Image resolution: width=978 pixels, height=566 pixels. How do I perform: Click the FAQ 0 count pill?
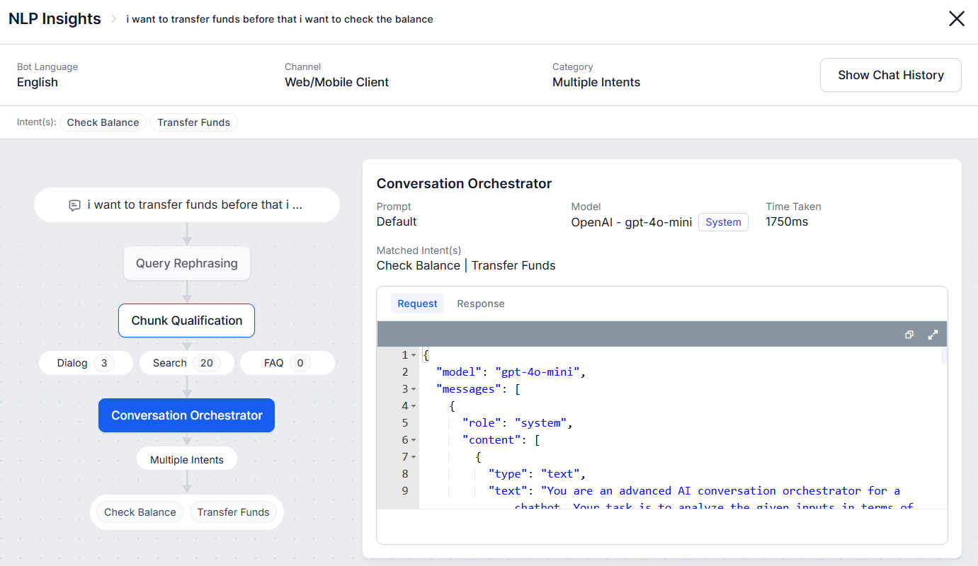tap(287, 363)
